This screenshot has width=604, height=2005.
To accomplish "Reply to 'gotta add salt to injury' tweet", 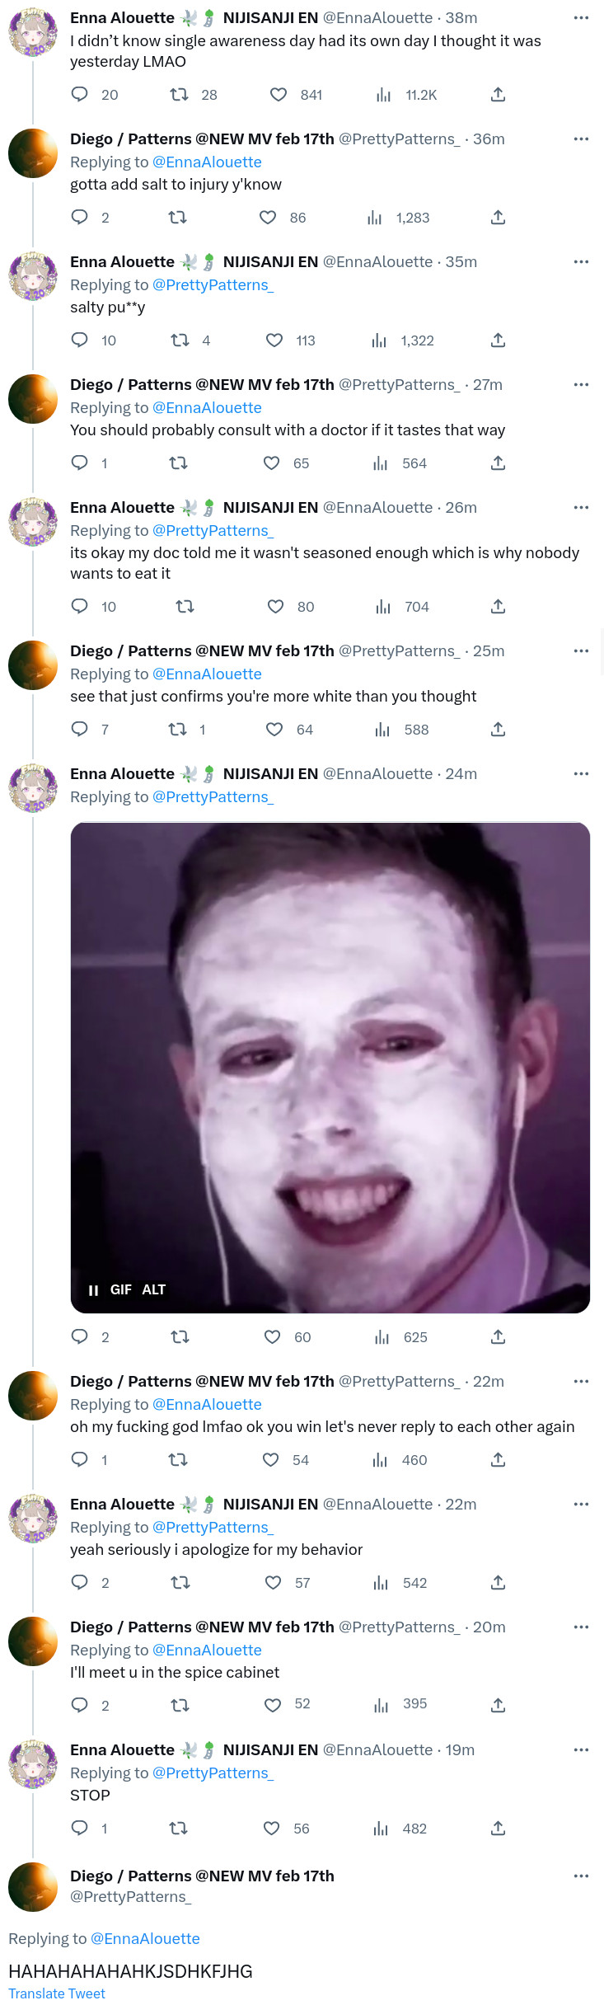I will 80,218.
